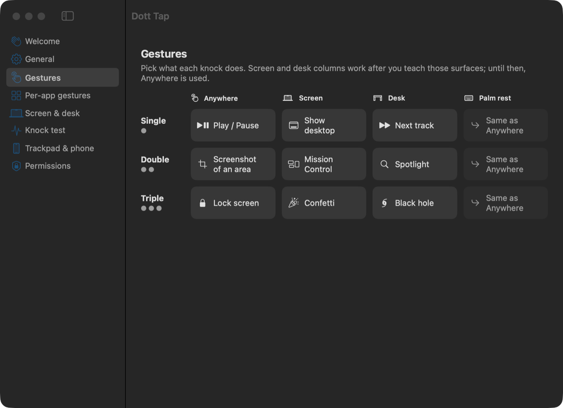Click the swirl icon on Black hole
This screenshot has width=563, height=408.
[384, 203]
